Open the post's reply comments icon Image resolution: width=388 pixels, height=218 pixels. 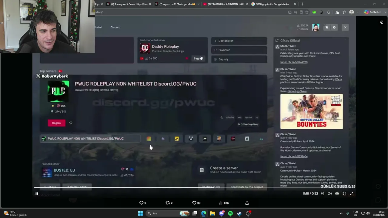tap(141, 203)
